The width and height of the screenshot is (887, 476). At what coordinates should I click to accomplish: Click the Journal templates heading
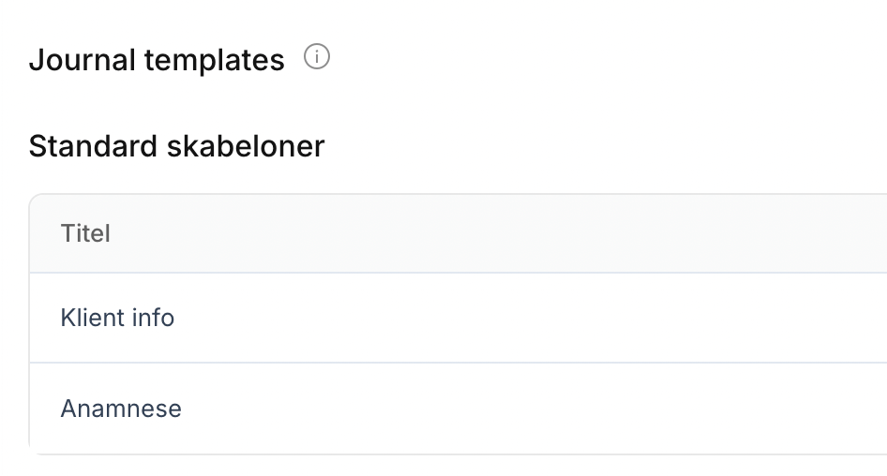coord(157,60)
